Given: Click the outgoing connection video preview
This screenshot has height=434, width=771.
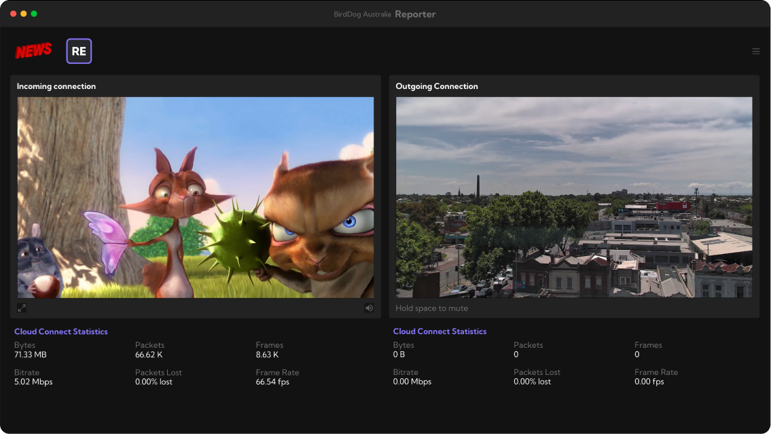Looking at the screenshot, I should (574, 197).
